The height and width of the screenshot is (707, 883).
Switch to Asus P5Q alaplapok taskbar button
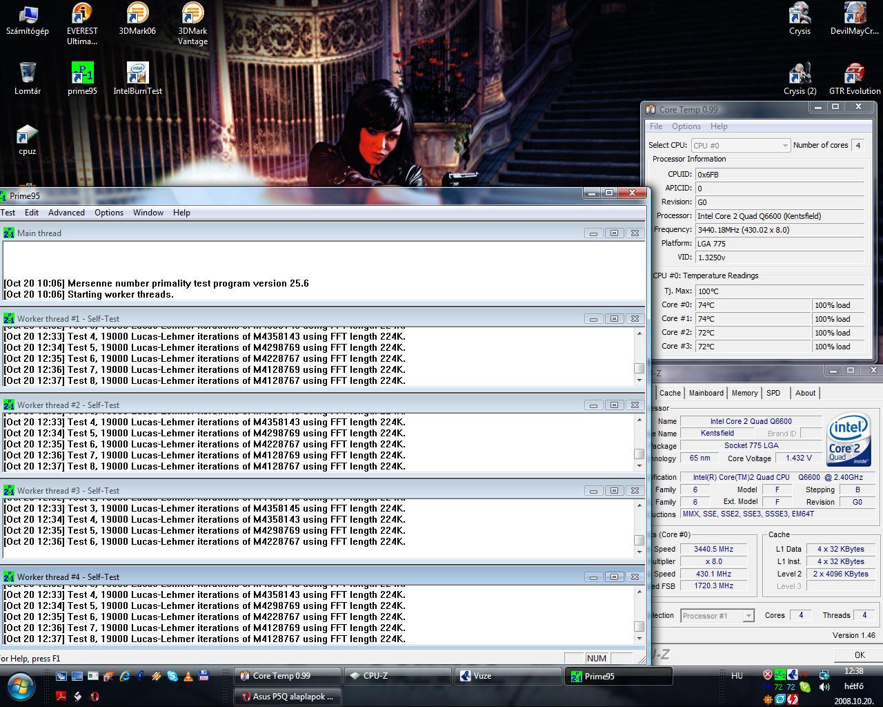(288, 696)
